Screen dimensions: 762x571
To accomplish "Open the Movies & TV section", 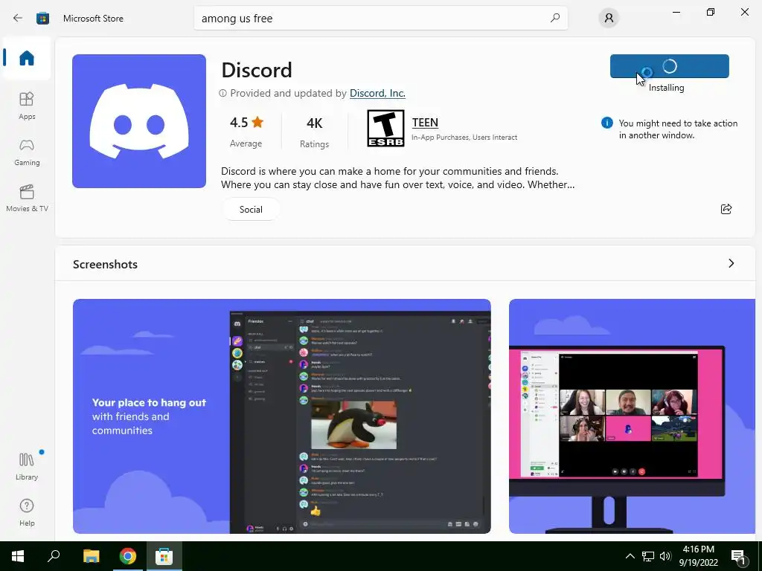I will [27, 198].
